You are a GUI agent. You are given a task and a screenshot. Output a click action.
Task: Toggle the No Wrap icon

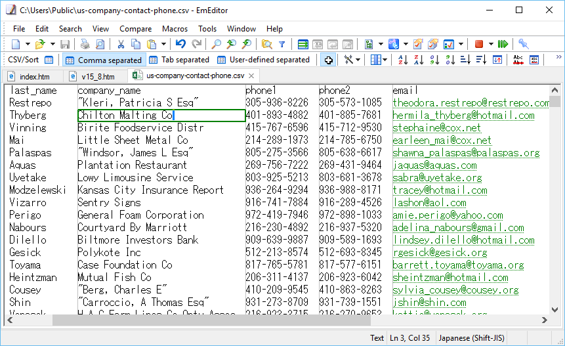[303, 45]
